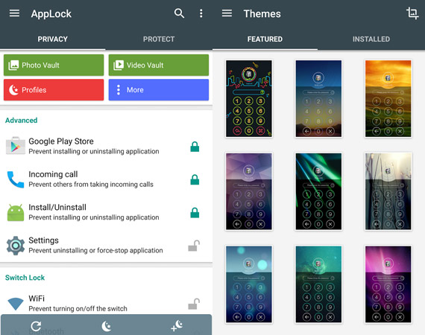Open the Themes hamburger menu
The width and height of the screenshot is (425, 335).
227,13
